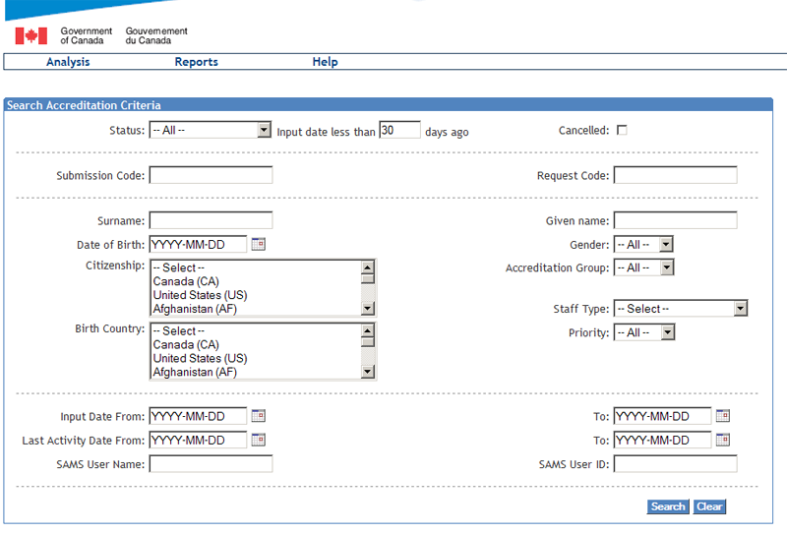Select United States (US) in Citizenship list
Viewport: 787px width, 534px height.
click(256, 295)
